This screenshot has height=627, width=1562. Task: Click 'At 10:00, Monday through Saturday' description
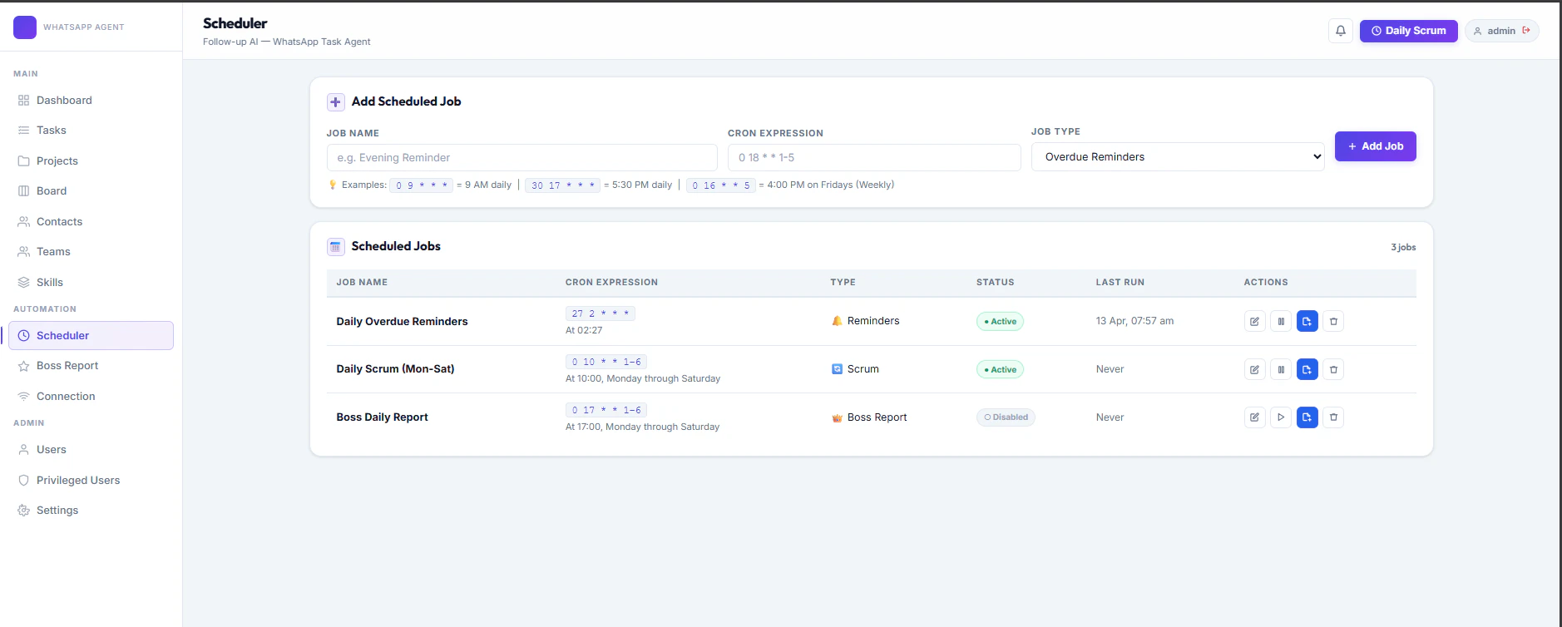[643, 378]
